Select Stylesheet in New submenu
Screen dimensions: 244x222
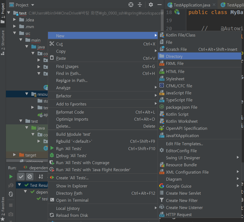pyautogui.click(x=199, y=79)
